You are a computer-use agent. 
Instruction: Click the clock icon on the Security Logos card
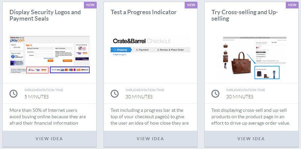point(14,94)
